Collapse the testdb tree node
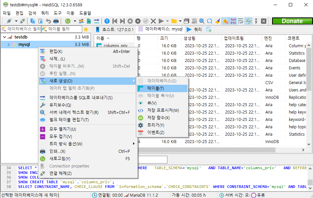This screenshot has width=313, height=198. coord(4,37)
